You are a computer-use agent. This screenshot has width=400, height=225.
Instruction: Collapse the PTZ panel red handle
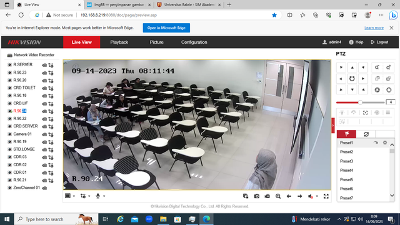coord(333,125)
